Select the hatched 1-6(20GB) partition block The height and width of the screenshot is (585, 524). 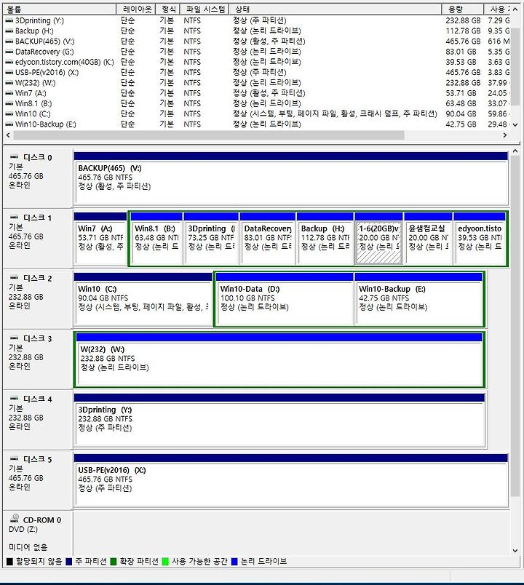point(379,239)
